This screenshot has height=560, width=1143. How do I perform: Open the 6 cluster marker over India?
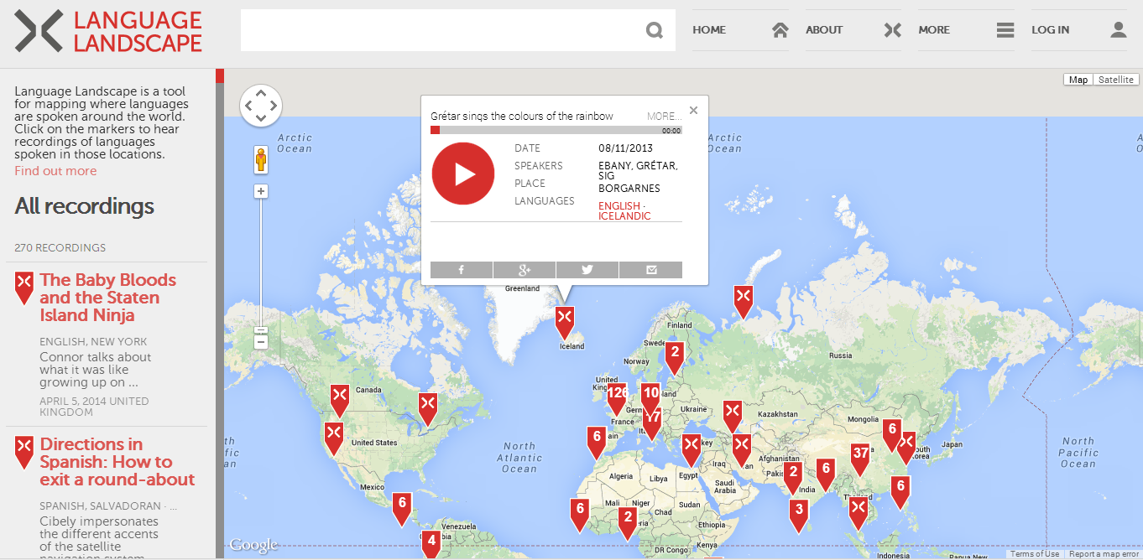(x=826, y=474)
